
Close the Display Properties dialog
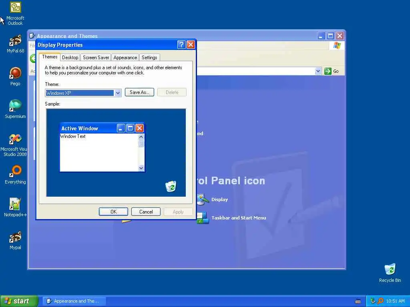(191, 45)
